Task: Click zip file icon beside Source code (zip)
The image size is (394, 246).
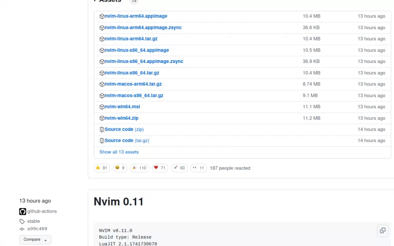Action: [x=102, y=129]
